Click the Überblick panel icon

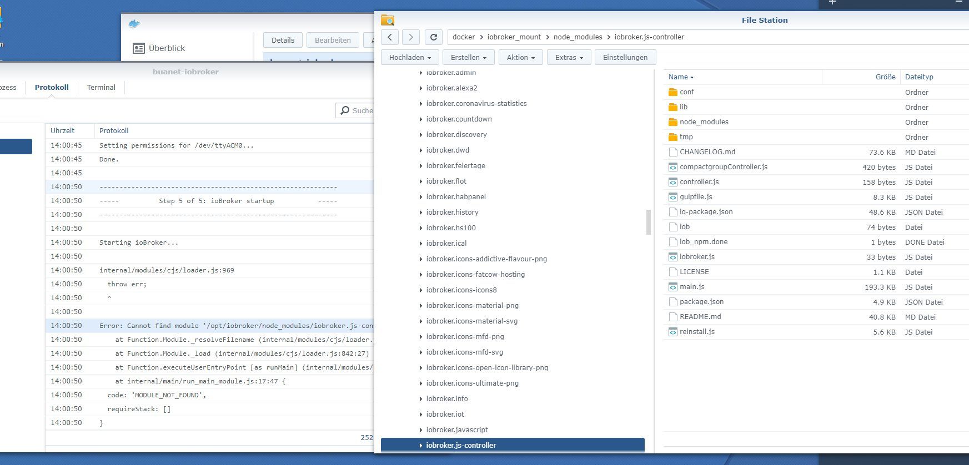[x=138, y=48]
